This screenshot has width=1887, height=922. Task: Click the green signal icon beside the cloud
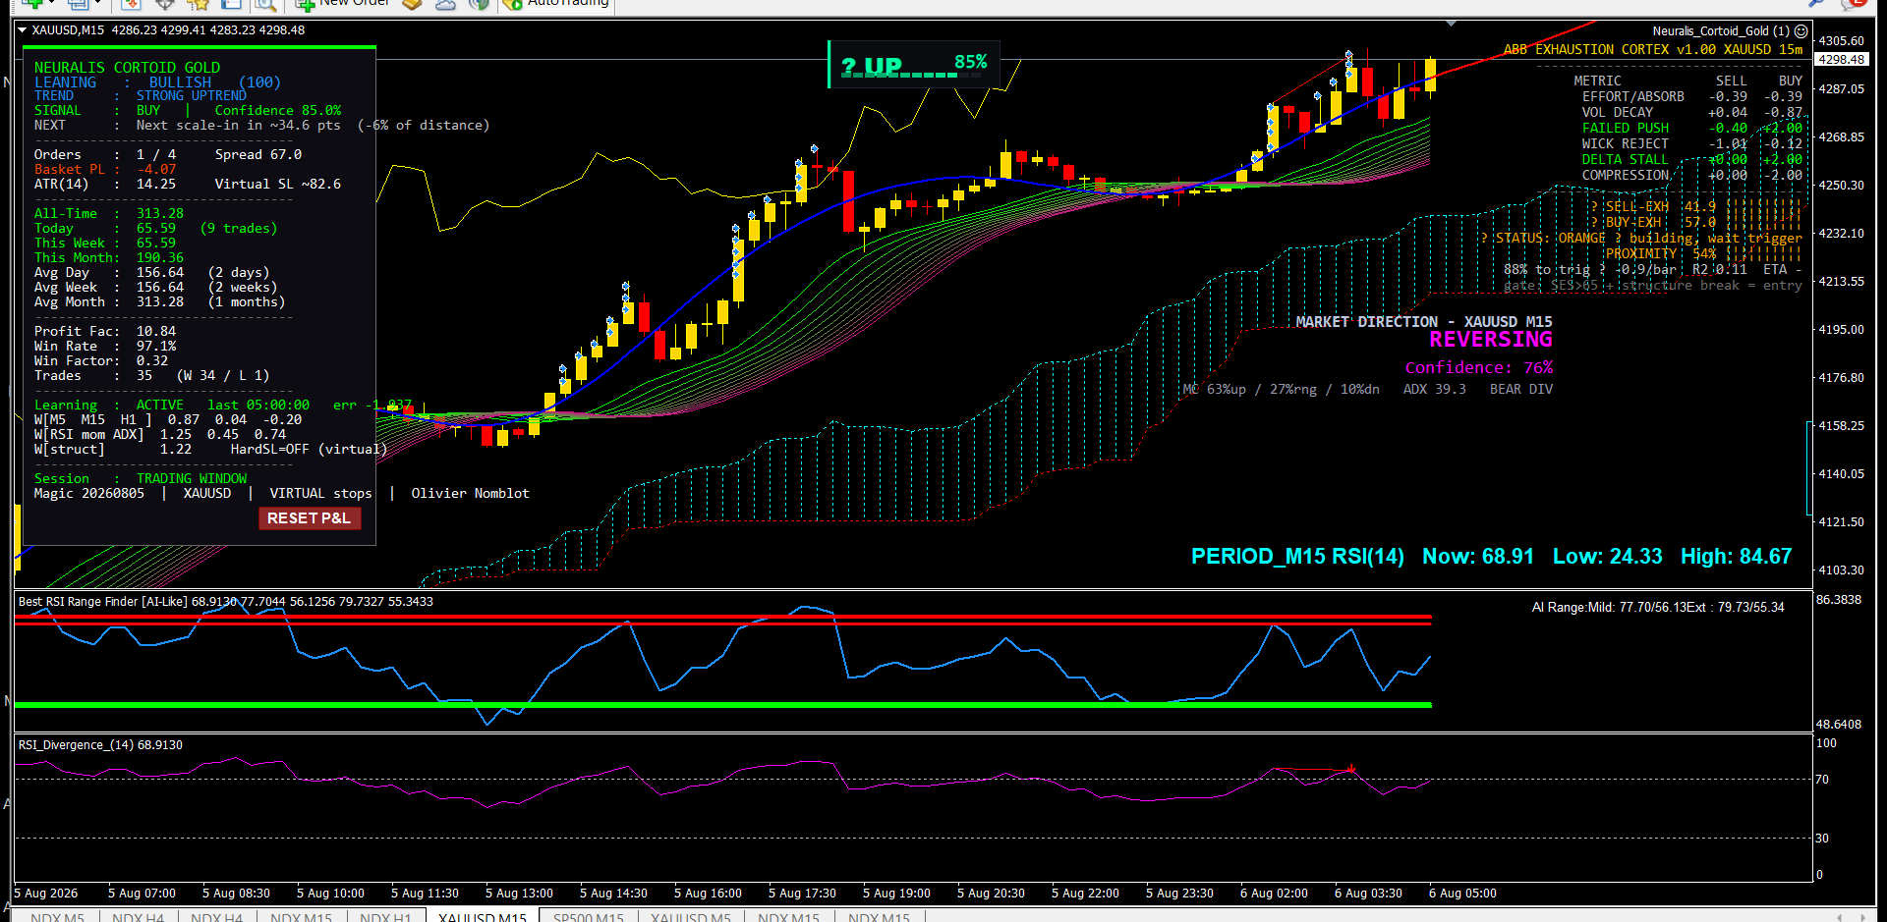pos(479,4)
